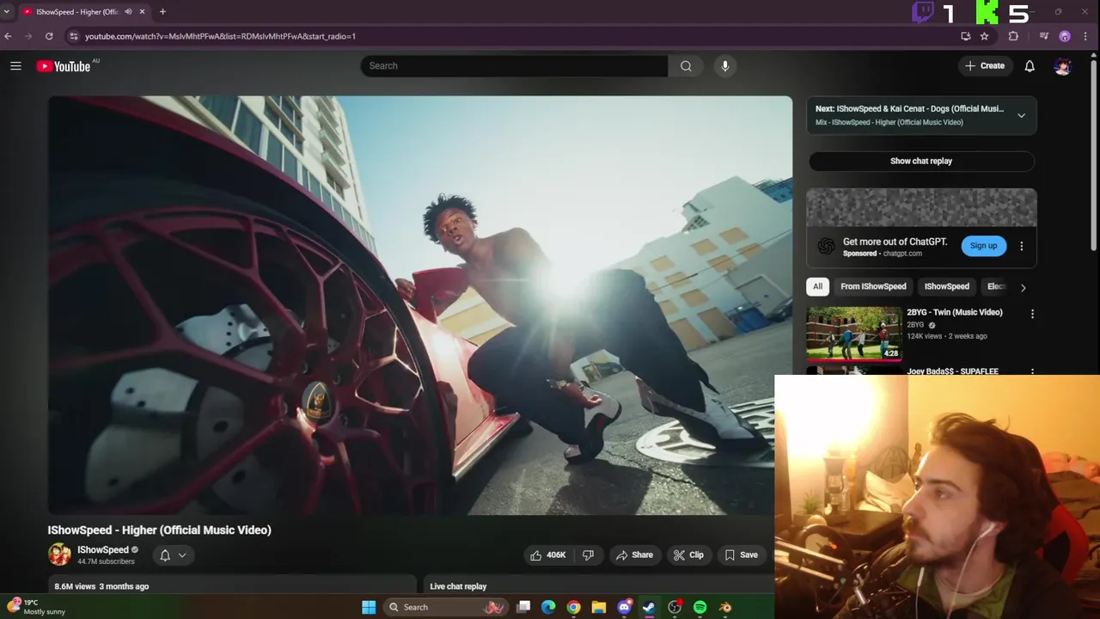This screenshot has width=1100, height=619.
Task: Close the IShowSpeed - Higher tab
Action: tap(143, 12)
